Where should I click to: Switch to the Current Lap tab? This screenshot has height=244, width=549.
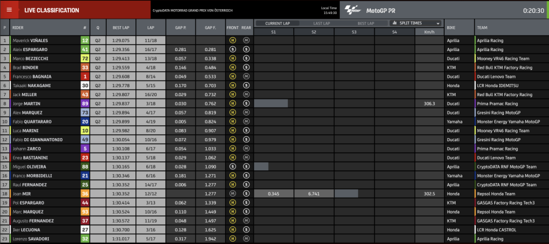click(278, 23)
